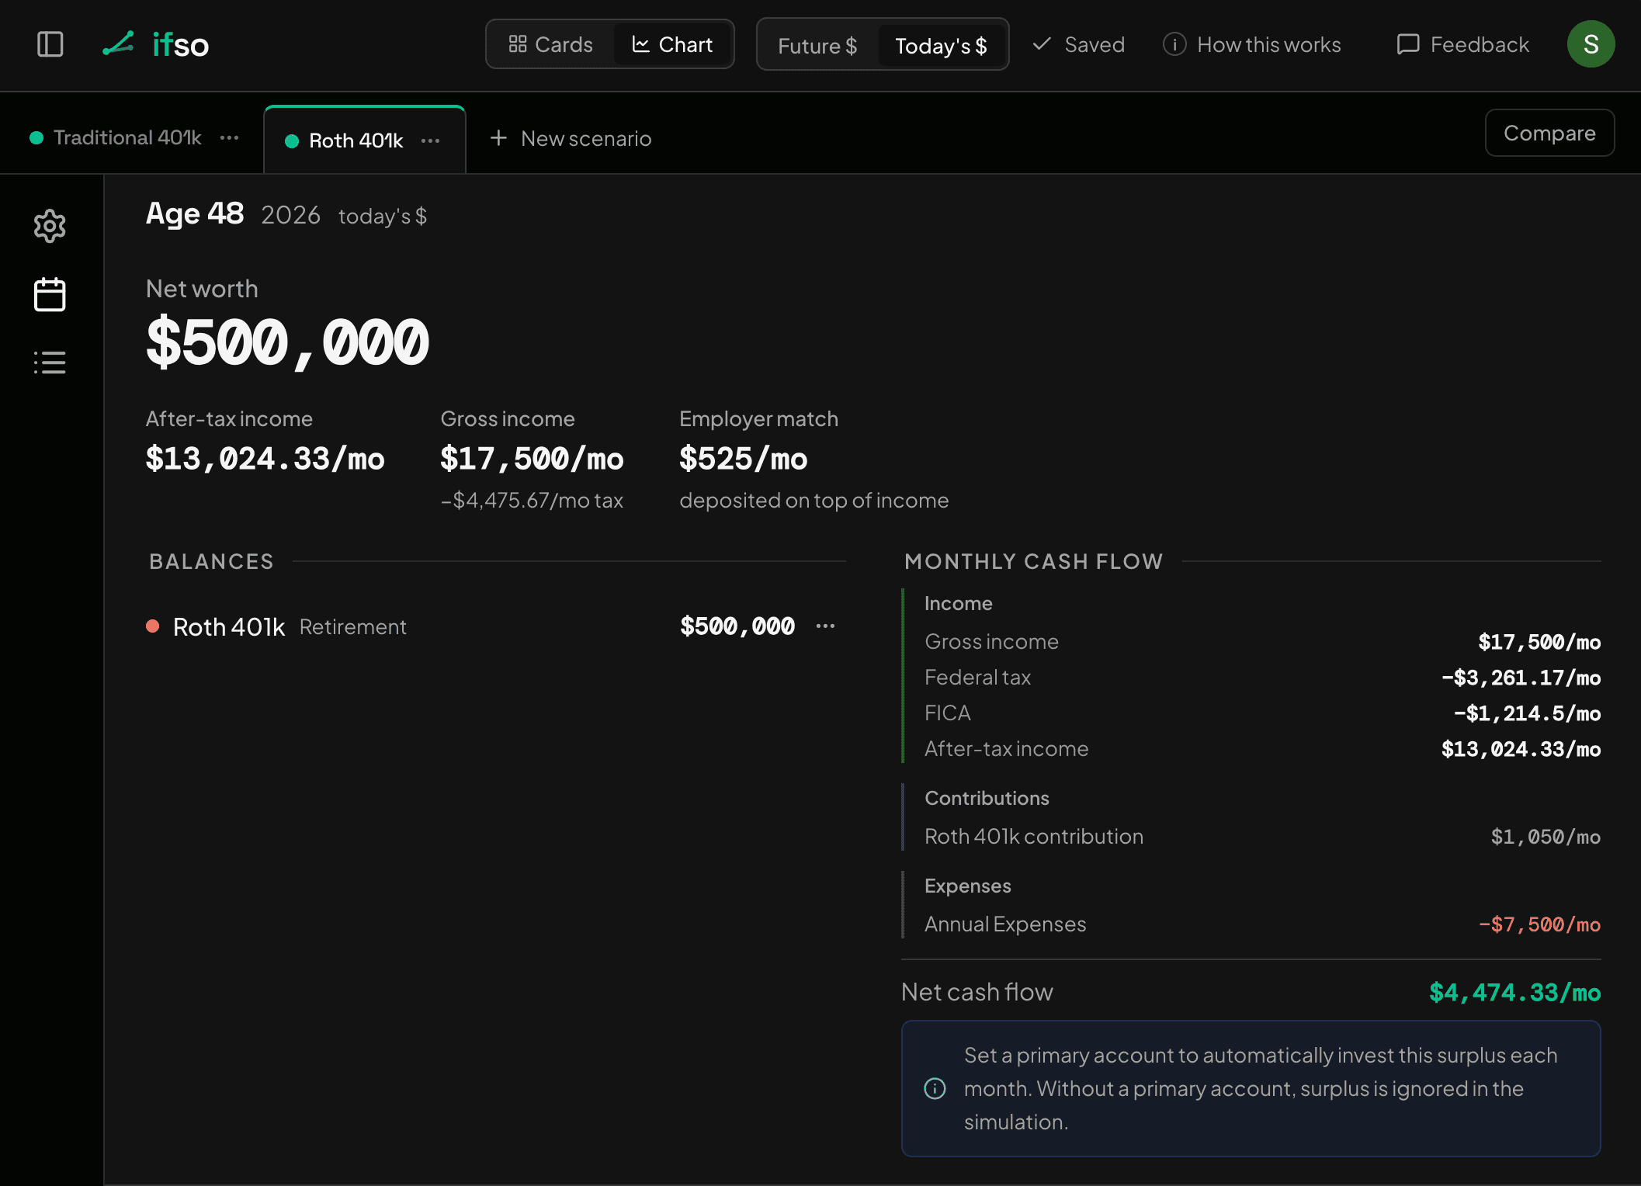This screenshot has height=1186, width=1641.
Task: Switch to Cards view
Action: coord(550,44)
